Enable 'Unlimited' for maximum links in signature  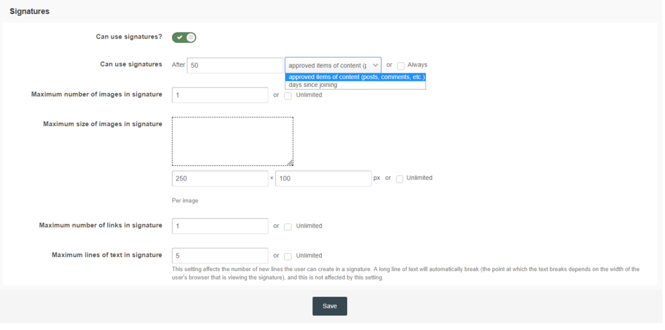(288, 226)
